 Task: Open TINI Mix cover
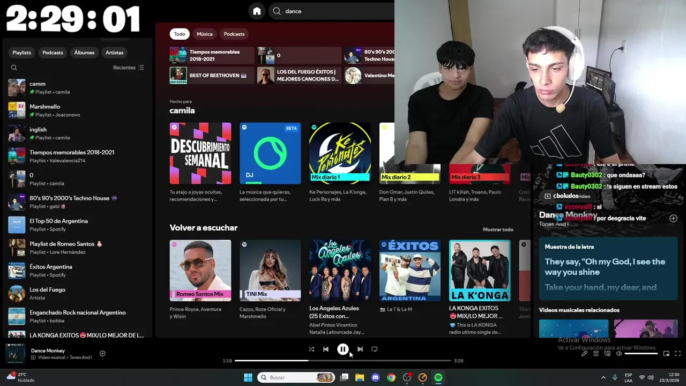(x=270, y=270)
